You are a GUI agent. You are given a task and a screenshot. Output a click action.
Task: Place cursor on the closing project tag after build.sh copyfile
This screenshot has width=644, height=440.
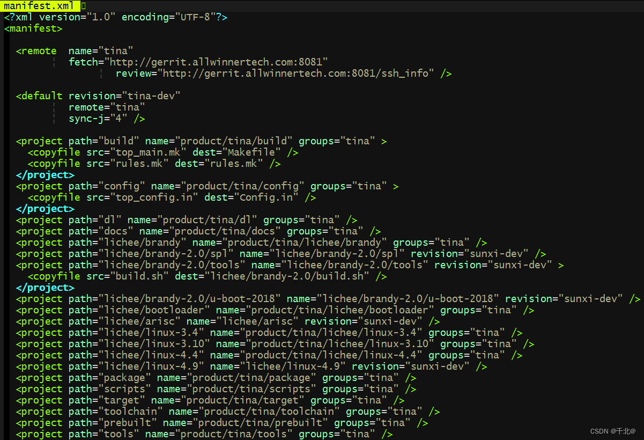pos(45,287)
